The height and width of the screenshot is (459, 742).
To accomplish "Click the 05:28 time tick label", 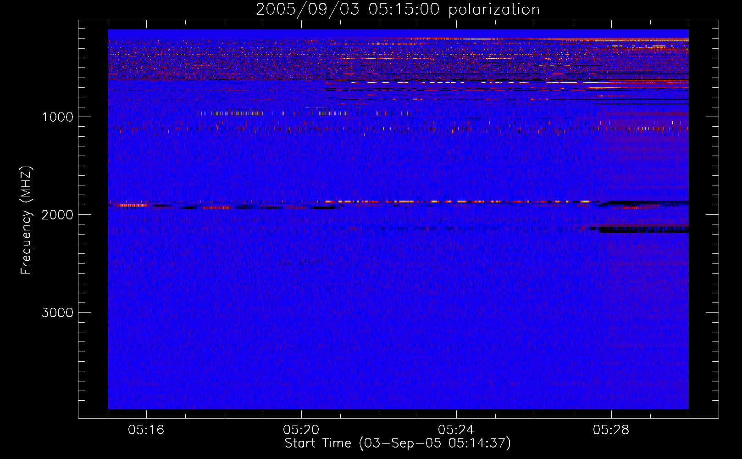I will [611, 430].
